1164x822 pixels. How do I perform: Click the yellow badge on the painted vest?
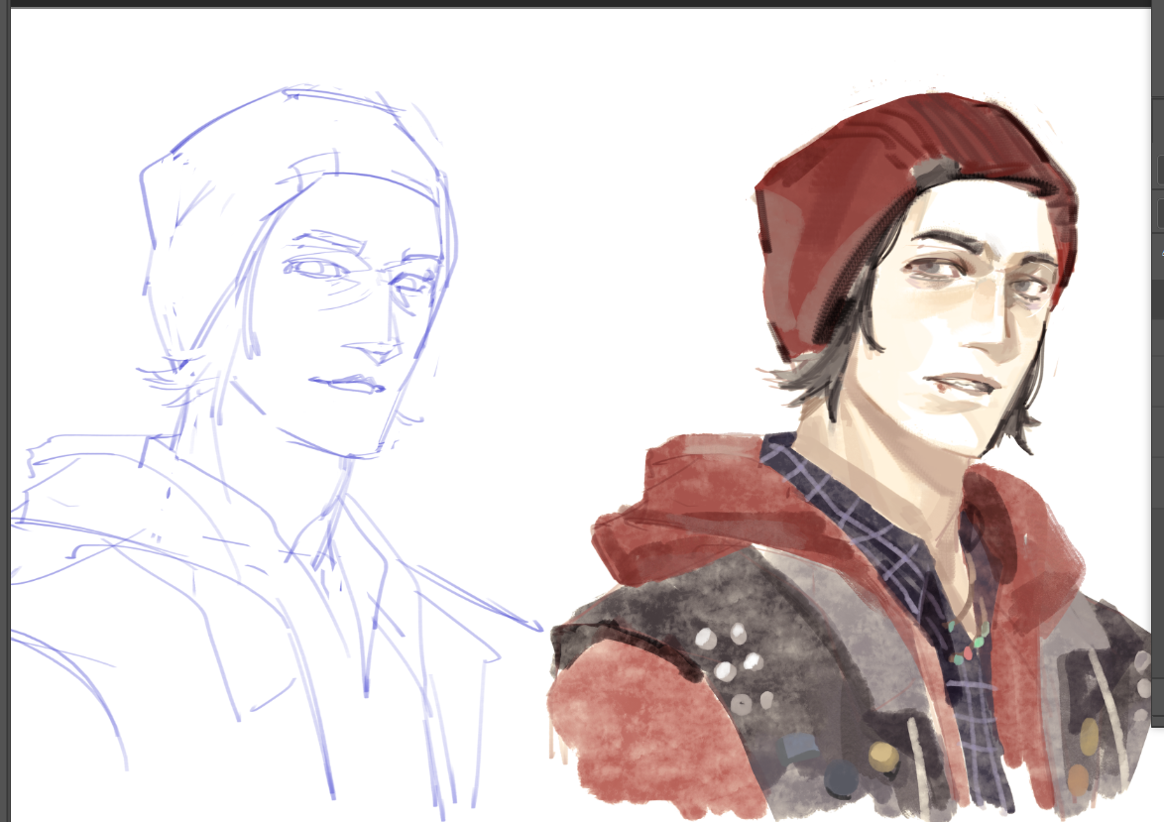pos(882,757)
